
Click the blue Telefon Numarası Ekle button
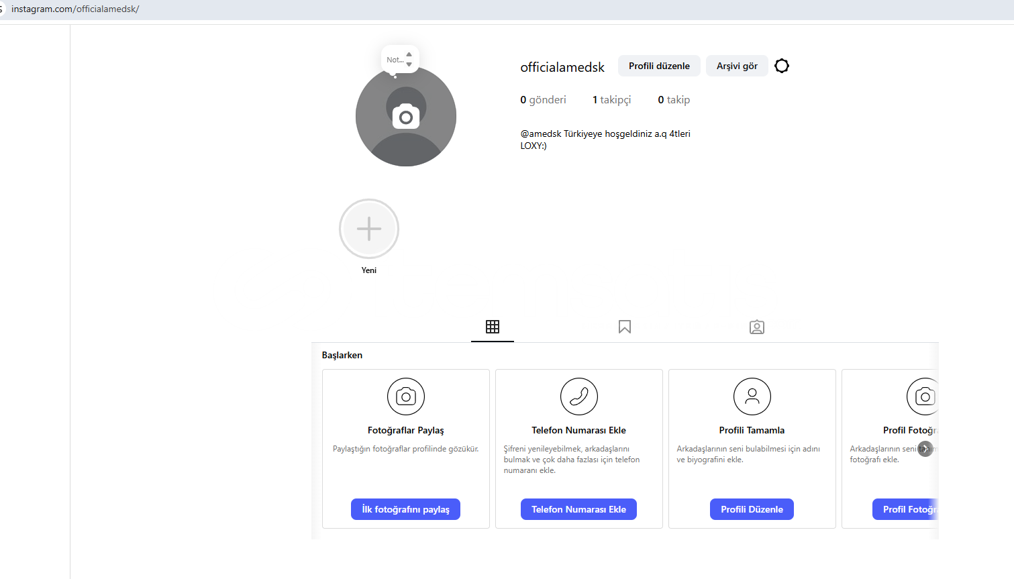point(578,509)
